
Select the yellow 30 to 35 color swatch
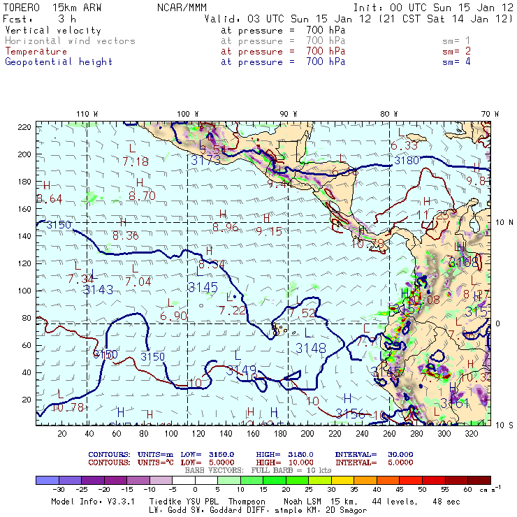pyautogui.click(x=343, y=480)
